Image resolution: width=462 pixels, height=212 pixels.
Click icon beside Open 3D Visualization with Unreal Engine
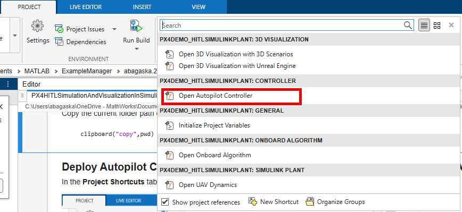click(169, 66)
